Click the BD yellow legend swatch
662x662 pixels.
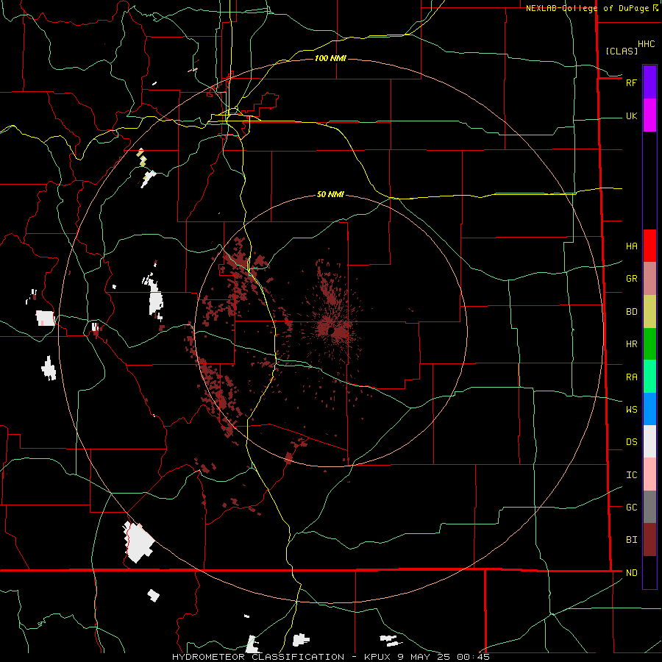649,312
